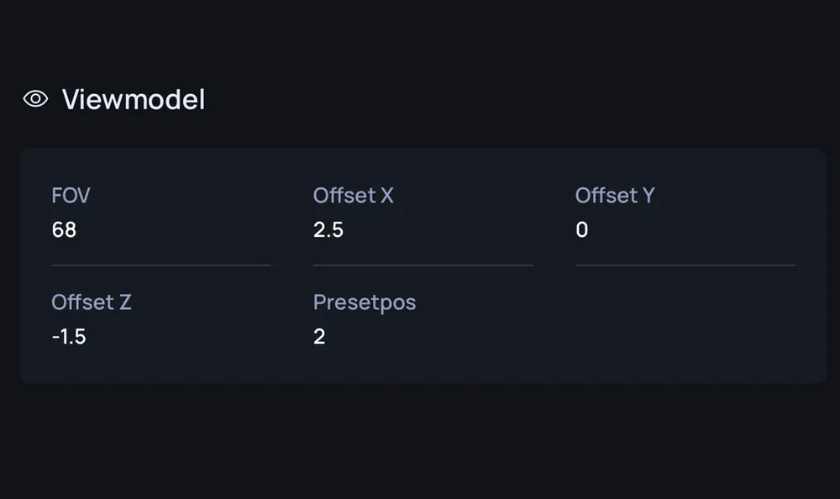Select the Presetpos value 2
This screenshot has width=840, height=499.
[319, 337]
